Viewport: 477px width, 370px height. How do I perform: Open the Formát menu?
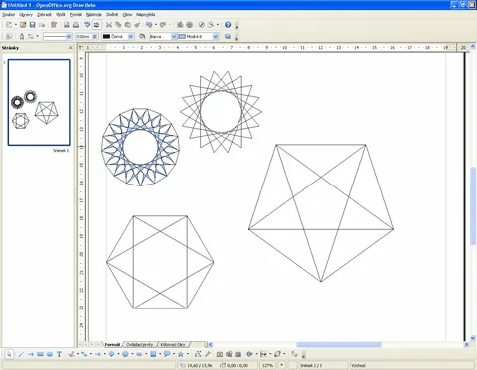(x=76, y=15)
